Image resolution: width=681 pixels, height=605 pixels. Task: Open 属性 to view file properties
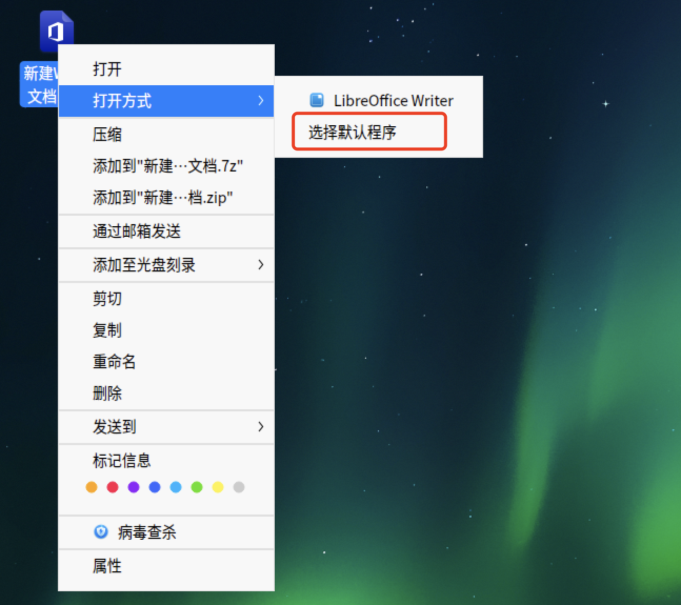(x=107, y=566)
